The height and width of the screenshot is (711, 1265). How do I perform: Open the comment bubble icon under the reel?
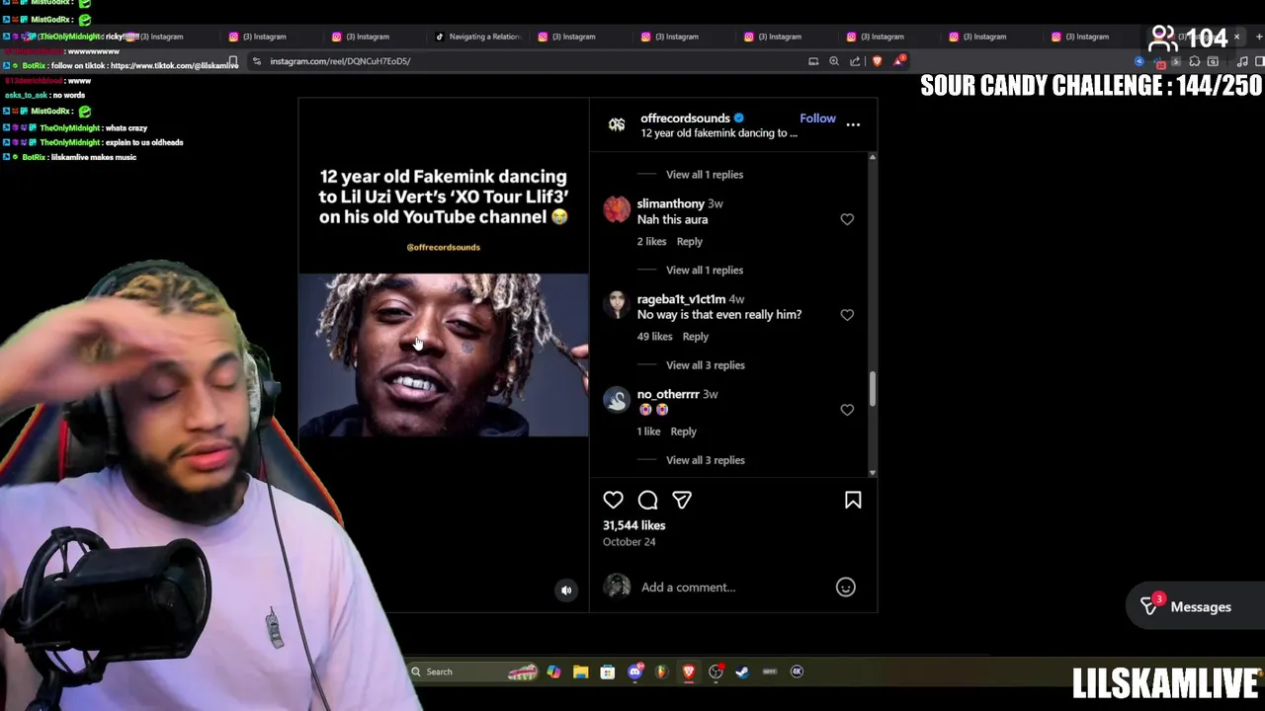(x=647, y=500)
